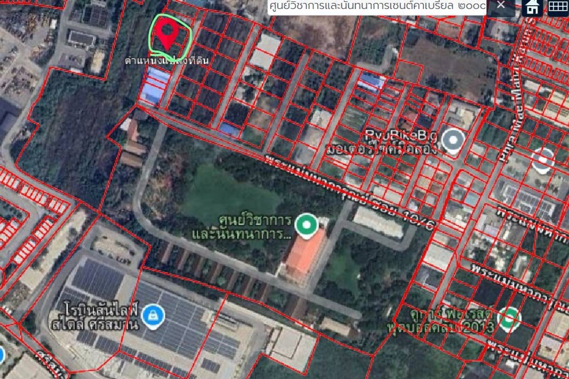Open the grid view icon at top right

(558, 8)
